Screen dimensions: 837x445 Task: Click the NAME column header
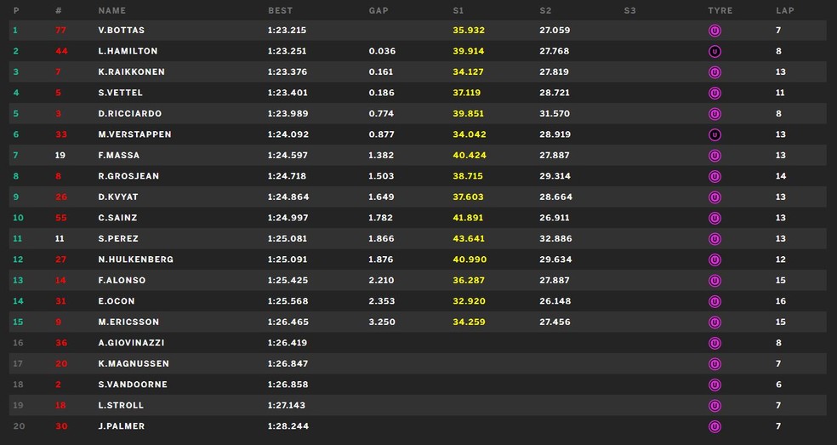coord(111,11)
